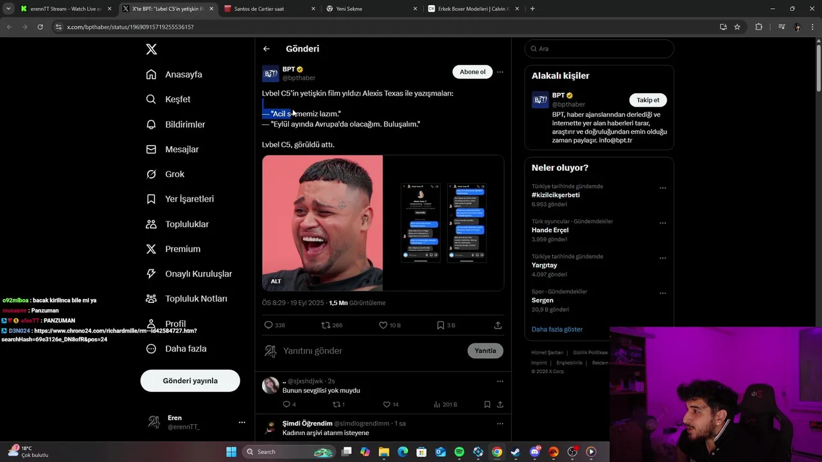The height and width of the screenshot is (462, 822).
Task: Open options dots on sjxshdjwk reply
Action: point(500,381)
